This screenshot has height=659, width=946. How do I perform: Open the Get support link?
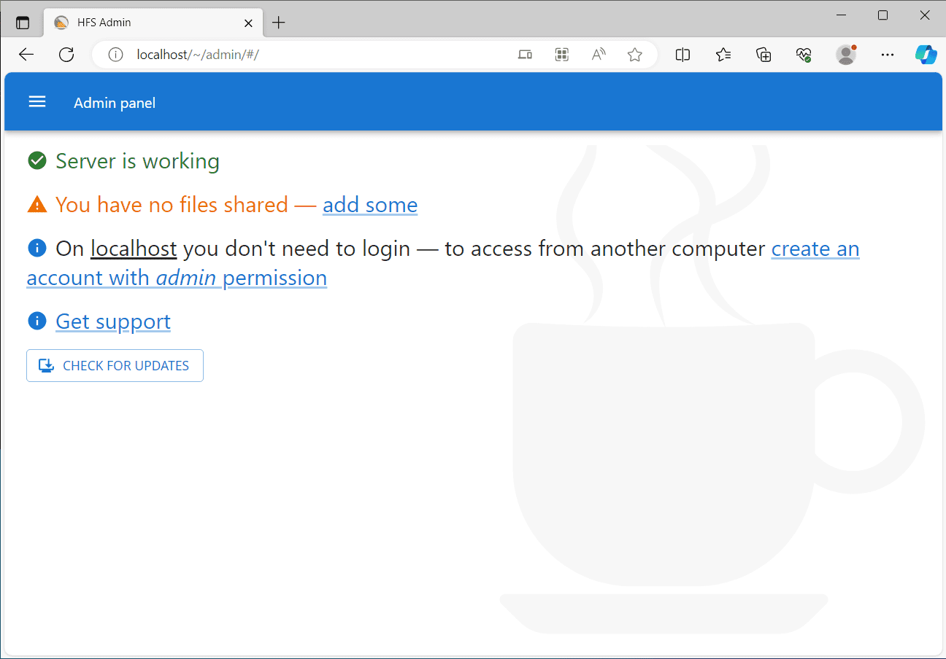click(113, 321)
